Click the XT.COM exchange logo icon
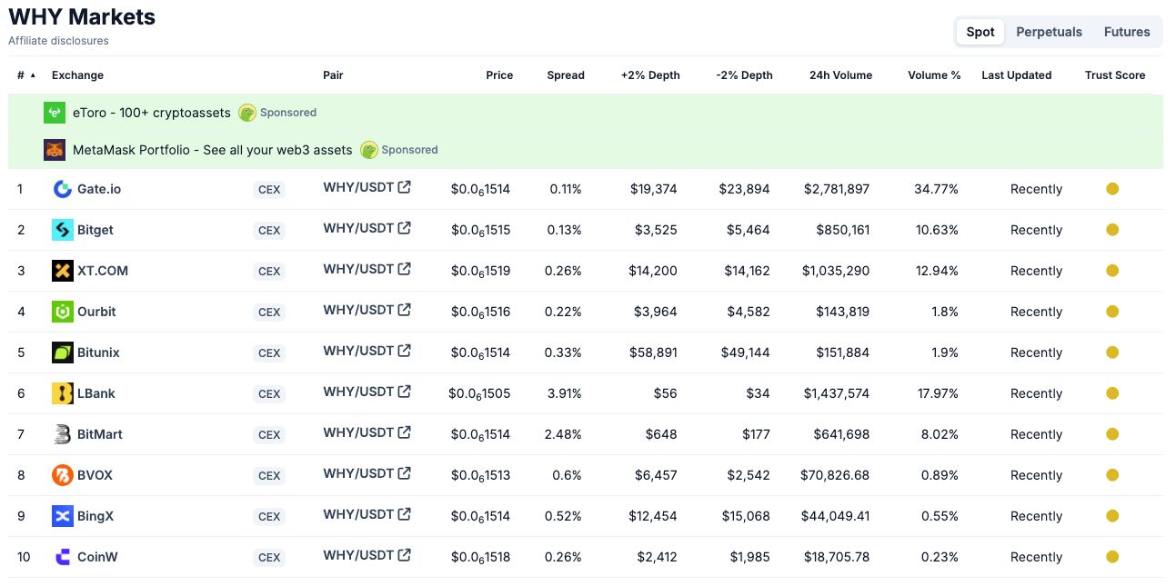The height and width of the screenshot is (586, 1176). (62, 271)
